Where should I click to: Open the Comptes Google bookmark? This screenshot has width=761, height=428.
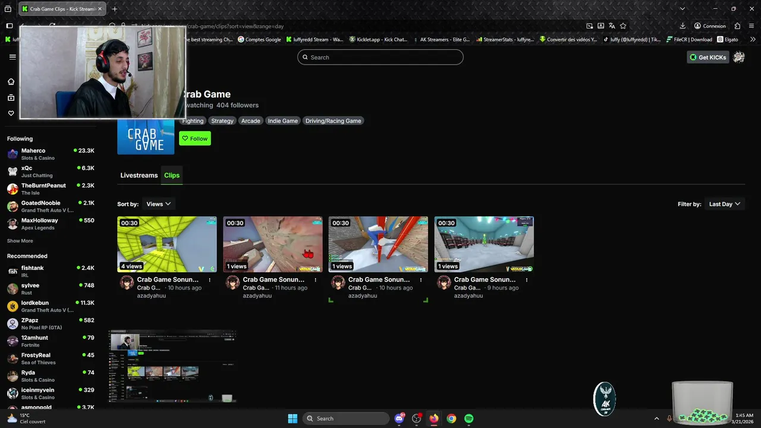pos(259,39)
